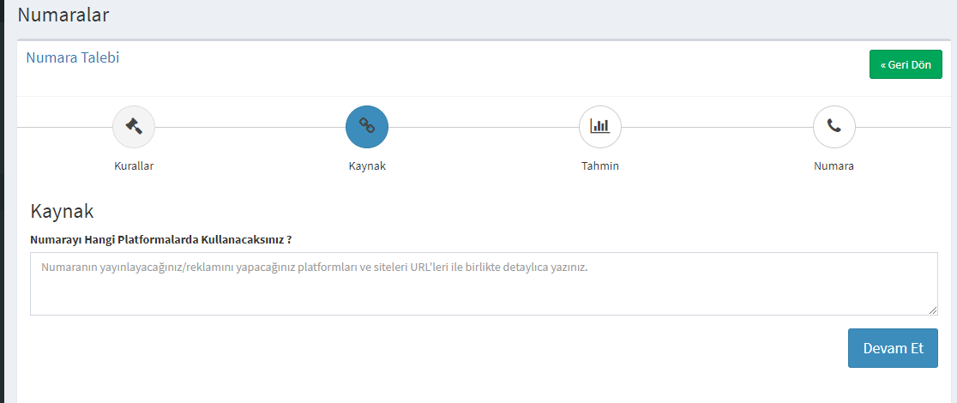Continue with the Devam Et button

coord(893,348)
